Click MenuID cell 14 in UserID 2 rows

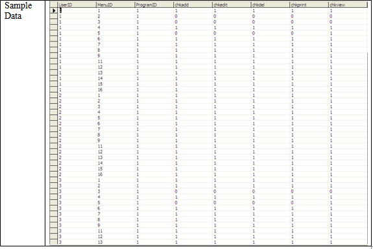115,163
